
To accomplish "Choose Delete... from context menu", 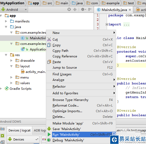I will click(81, 116).
